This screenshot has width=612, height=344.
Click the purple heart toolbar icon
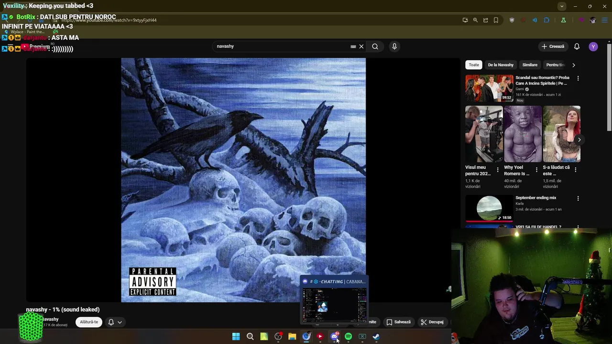(581, 20)
